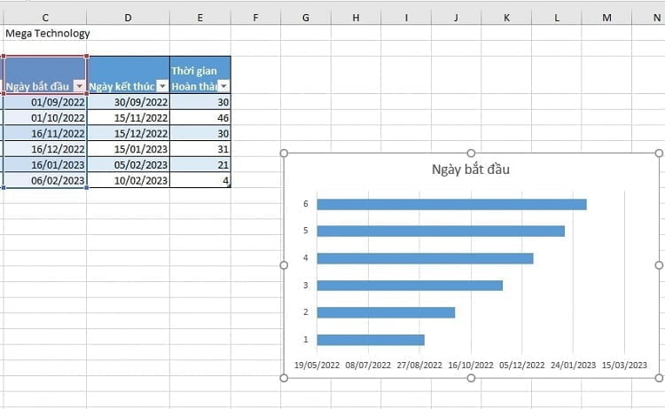Select column E header

[x=200, y=18]
